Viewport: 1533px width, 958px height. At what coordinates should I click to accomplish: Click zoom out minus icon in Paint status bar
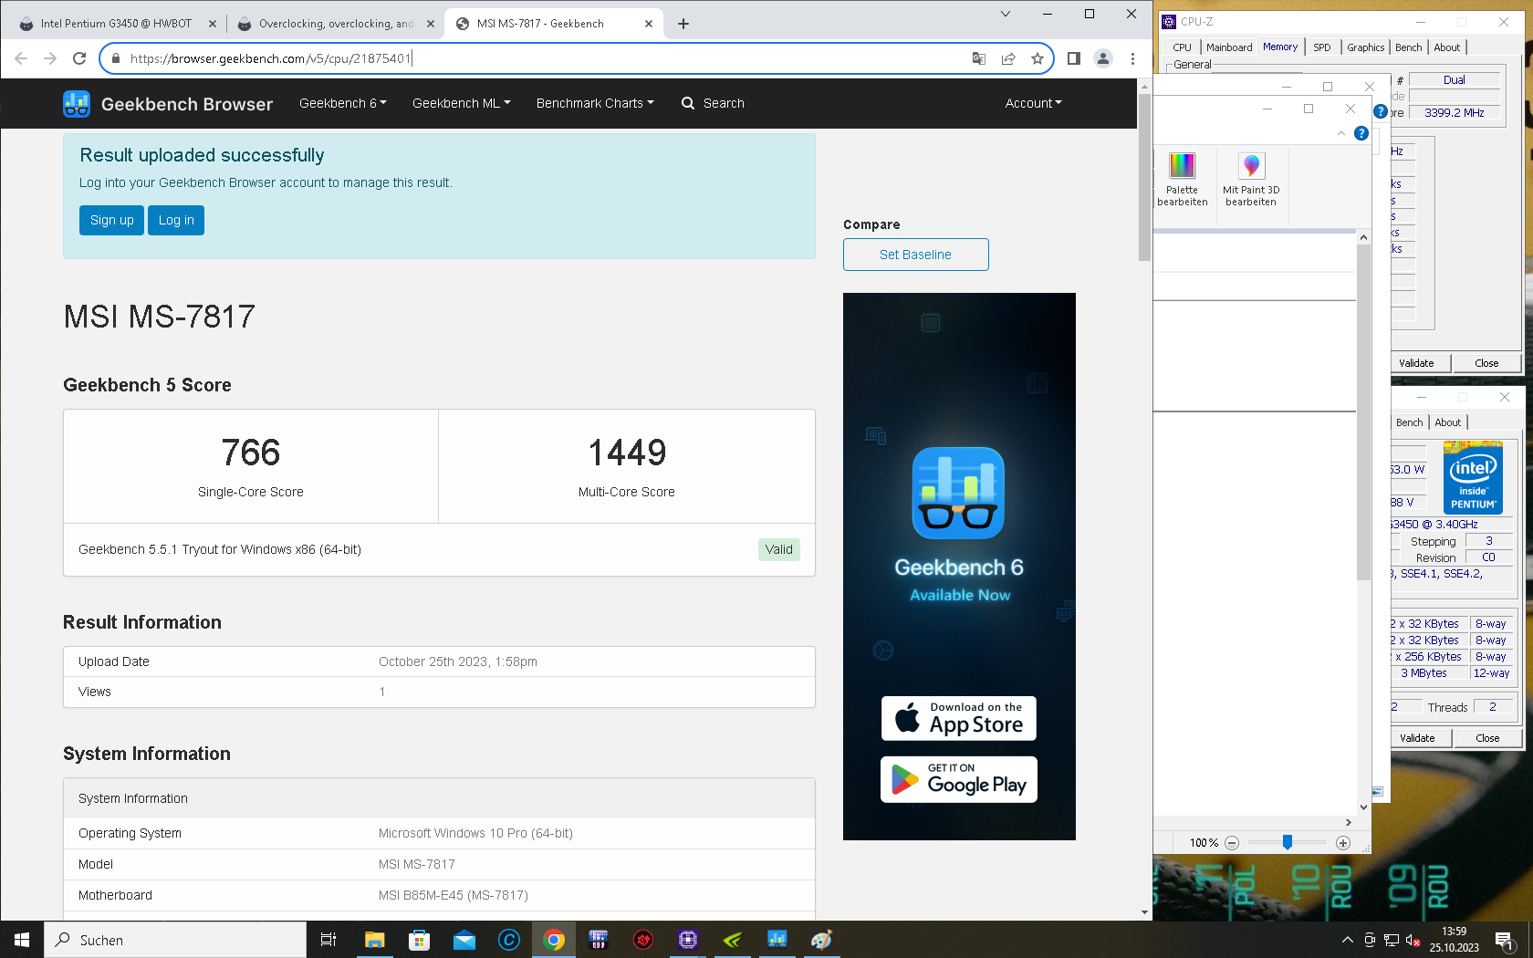point(1232,843)
